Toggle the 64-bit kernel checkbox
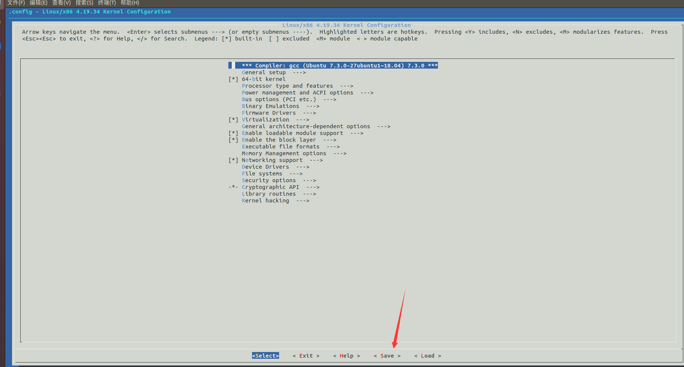 click(x=233, y=79)
